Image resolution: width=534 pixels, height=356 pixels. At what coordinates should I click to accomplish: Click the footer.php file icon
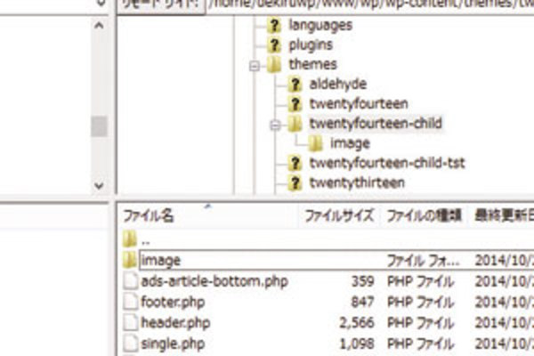coord(131,303)
